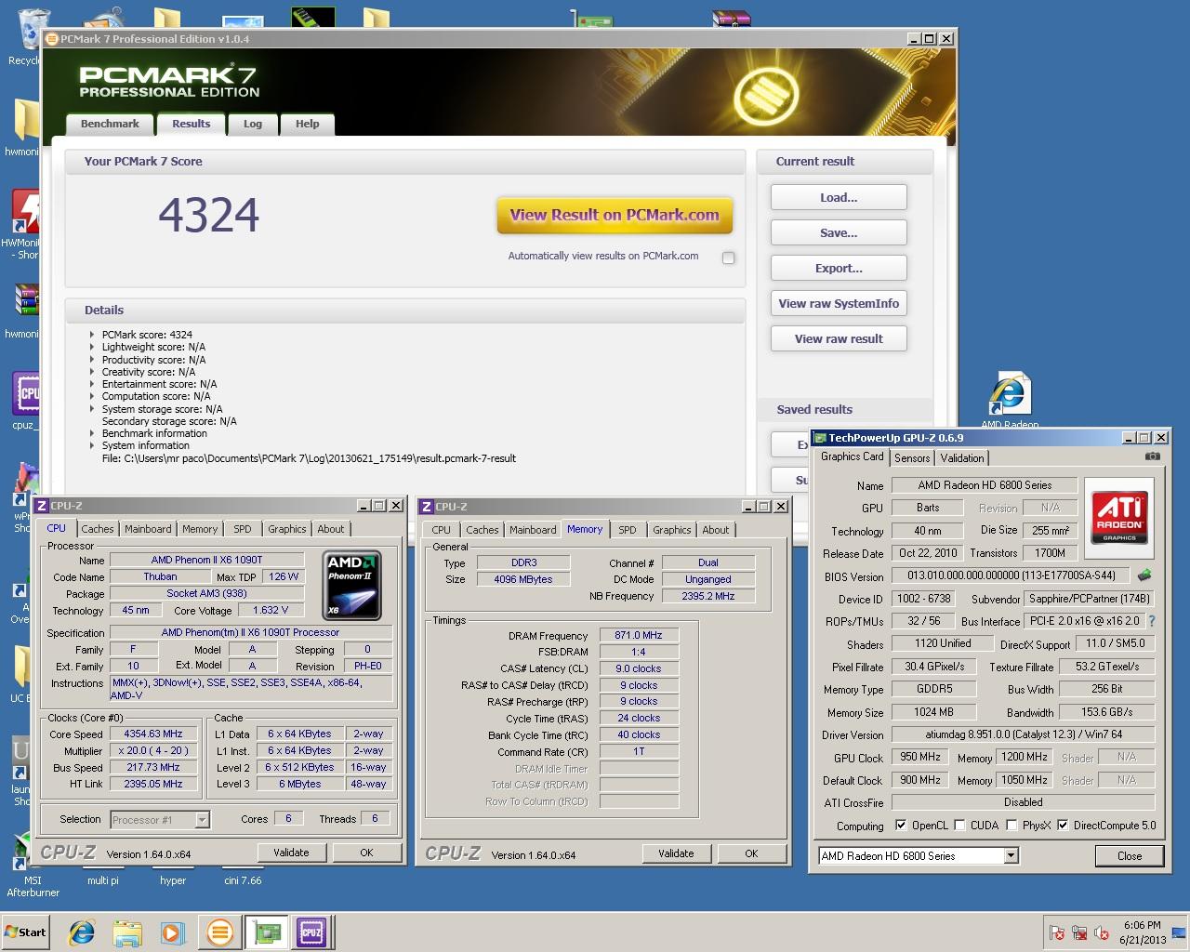Expand the Creativity score row
Screen dimensions: 1190x952
(x=92, y=372)
